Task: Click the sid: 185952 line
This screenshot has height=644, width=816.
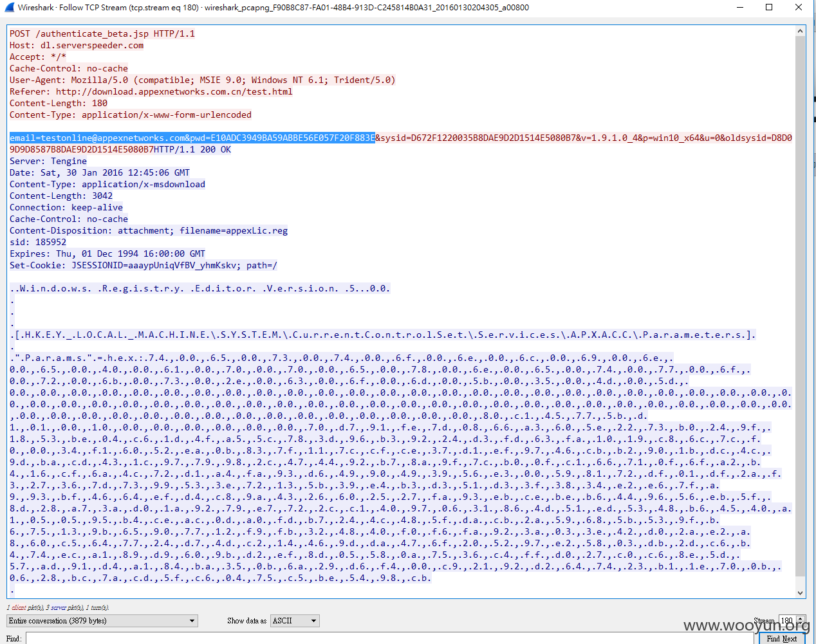Action: 38,242
